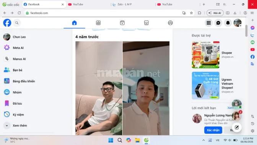This screenshot has height=145, width=257.
Task: Open YouTube in Cốc Cốc side panel
Action: click(252, 49)
